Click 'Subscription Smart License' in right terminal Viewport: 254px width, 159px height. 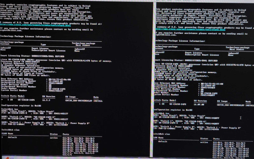(x=202, y=55)
